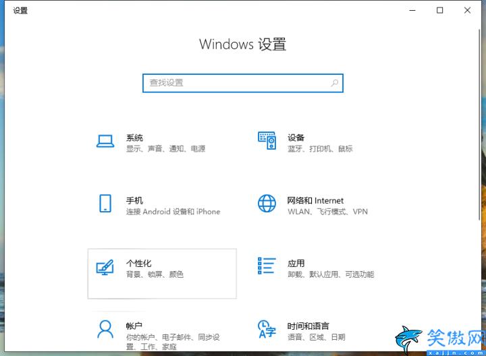Click text 显示、声音、通知、电源

(165, 149)
